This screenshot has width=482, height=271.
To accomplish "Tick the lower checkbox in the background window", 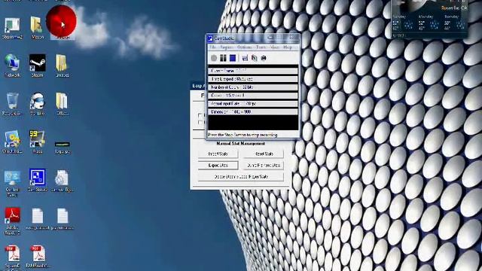I will pos(200,122).
